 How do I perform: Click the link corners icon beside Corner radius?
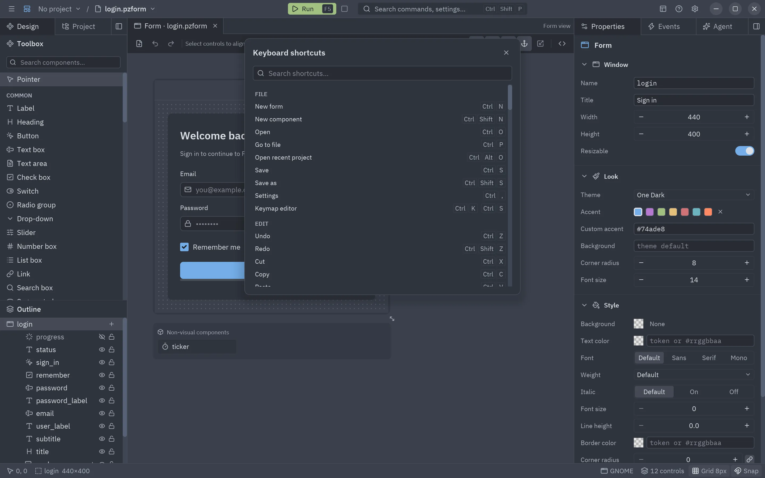749,459
